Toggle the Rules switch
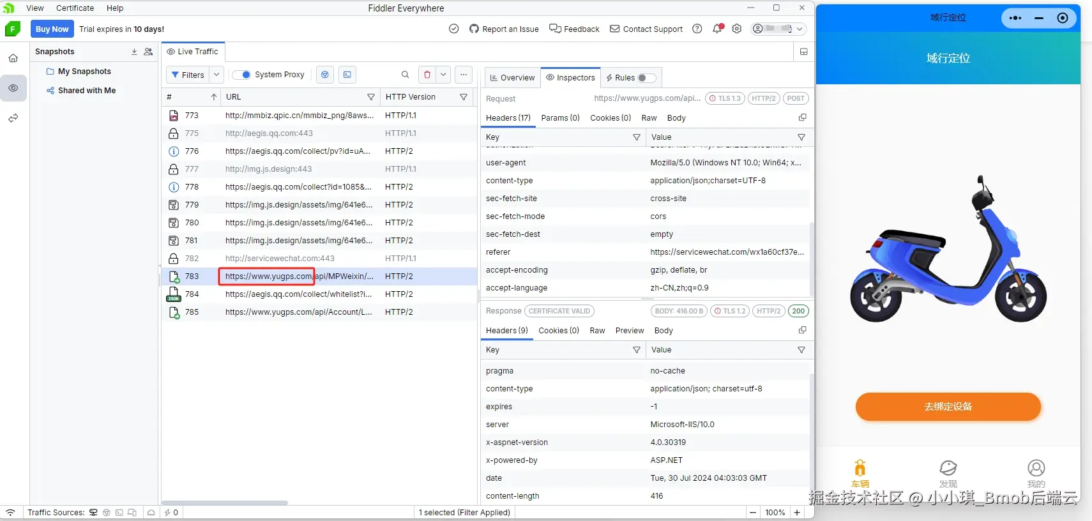 coord(646,78)
